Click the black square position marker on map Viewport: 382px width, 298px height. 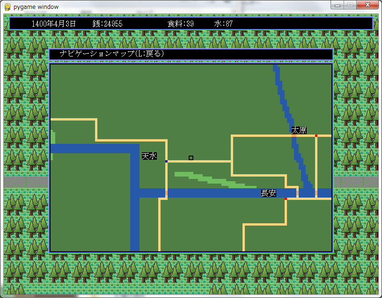pos(191,158)
